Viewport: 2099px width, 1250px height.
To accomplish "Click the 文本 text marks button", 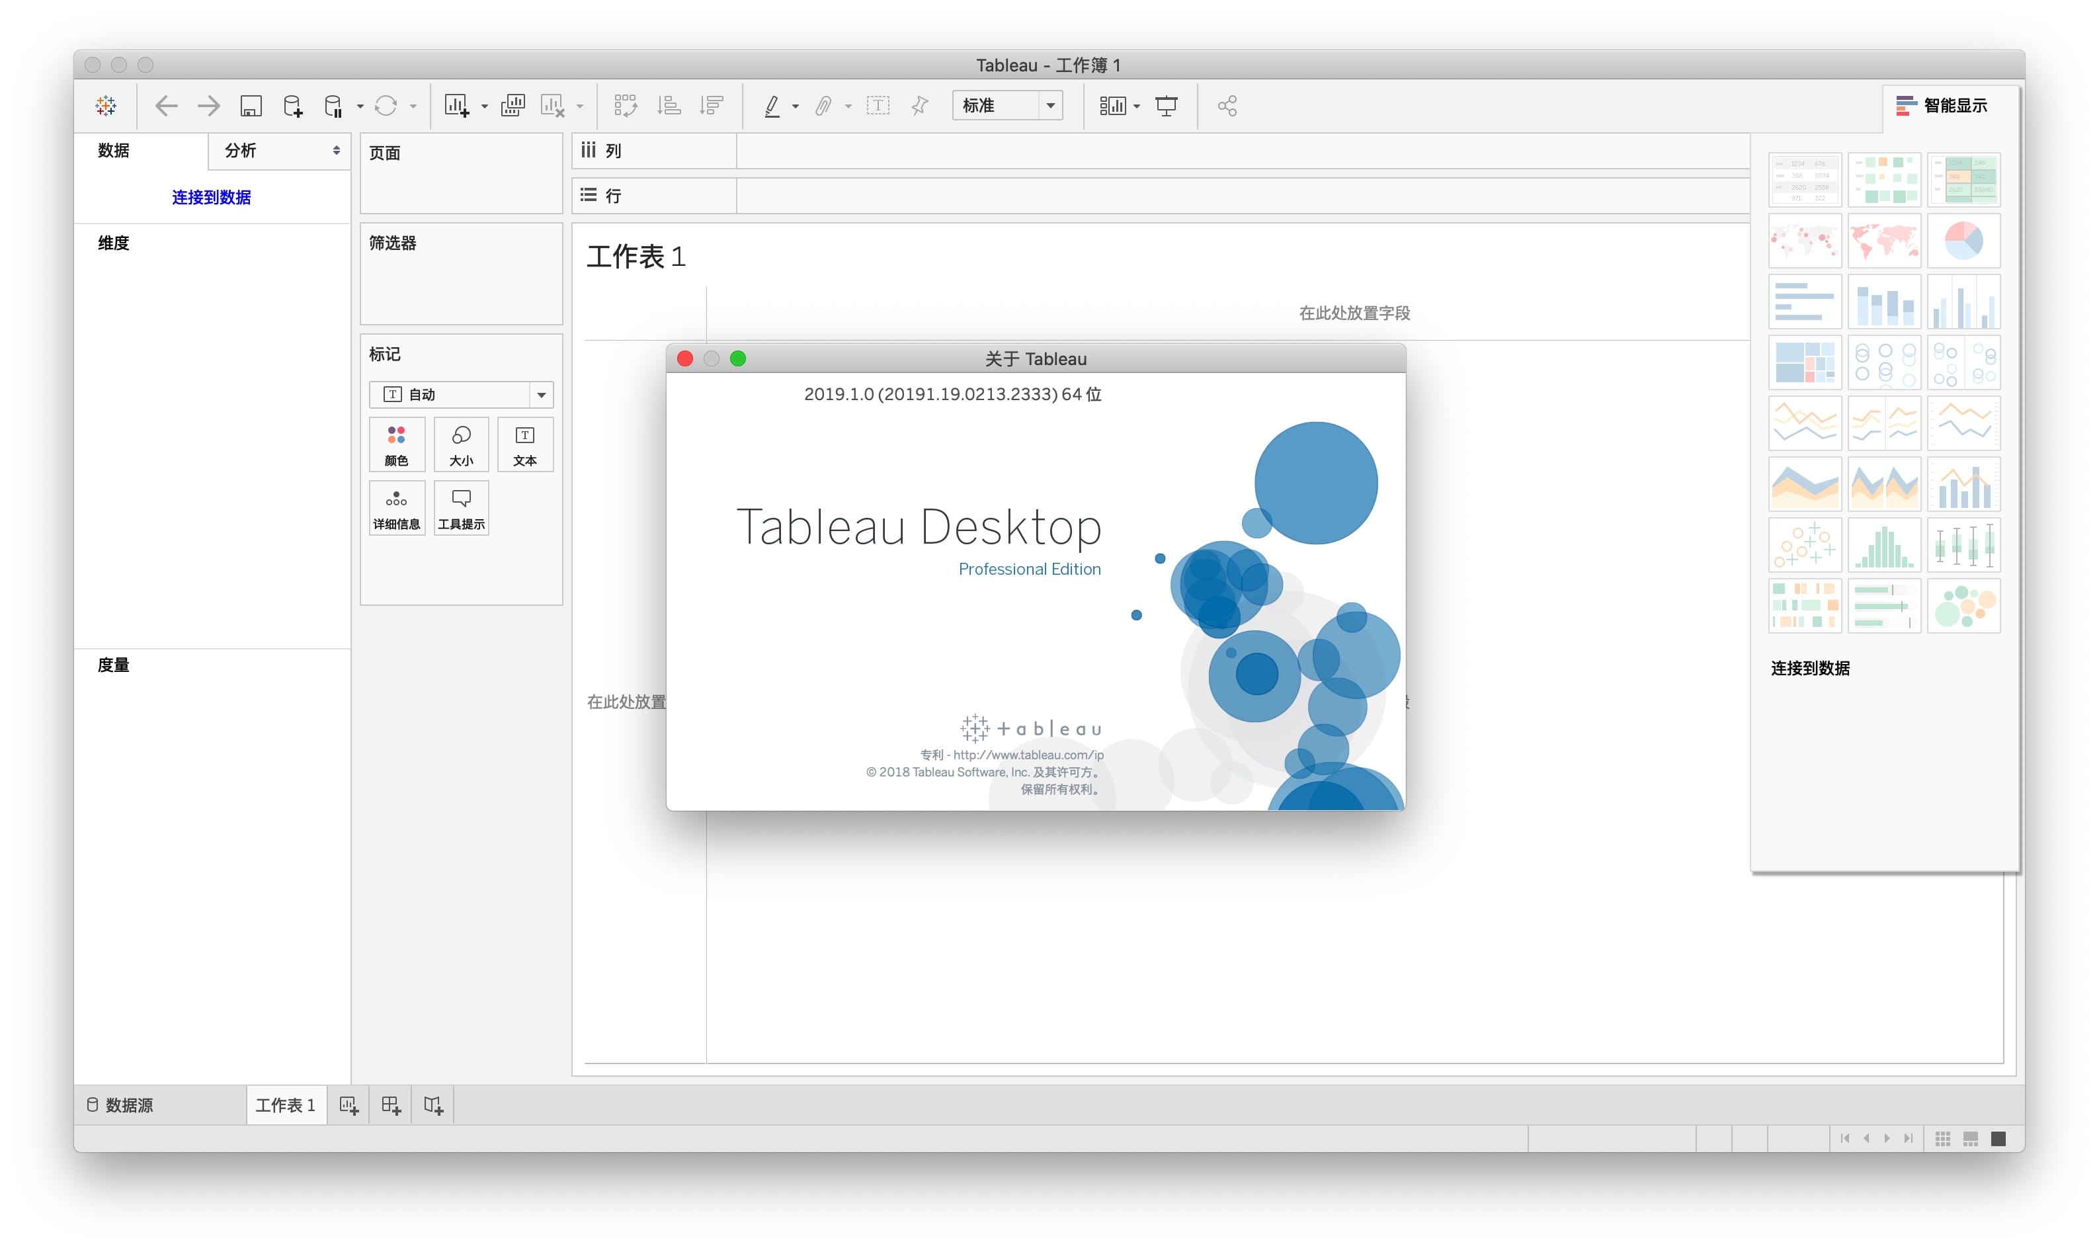I will (x=524, y=444).
